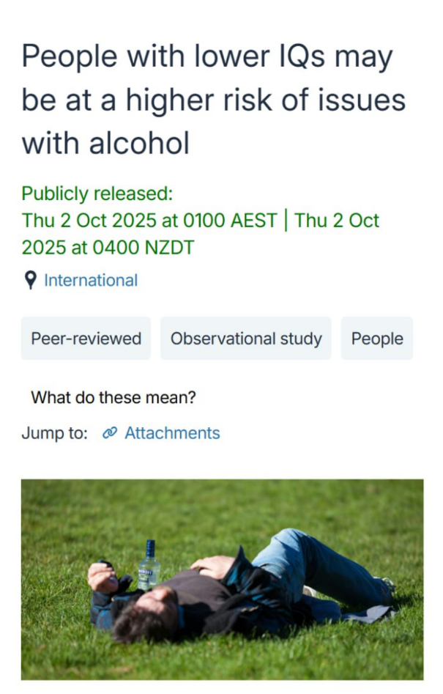443x694 pixels.
Task: Click the "Jump to:" label
Action: click(x=55, y=433)
